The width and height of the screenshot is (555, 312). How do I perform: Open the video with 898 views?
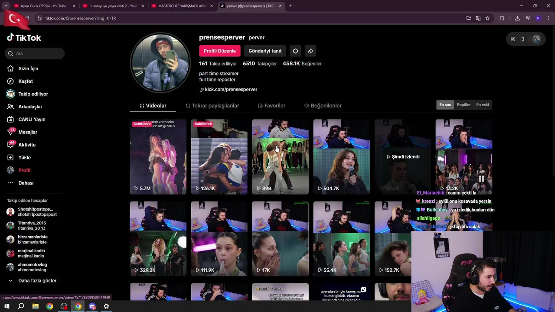(x=280, y=157)
